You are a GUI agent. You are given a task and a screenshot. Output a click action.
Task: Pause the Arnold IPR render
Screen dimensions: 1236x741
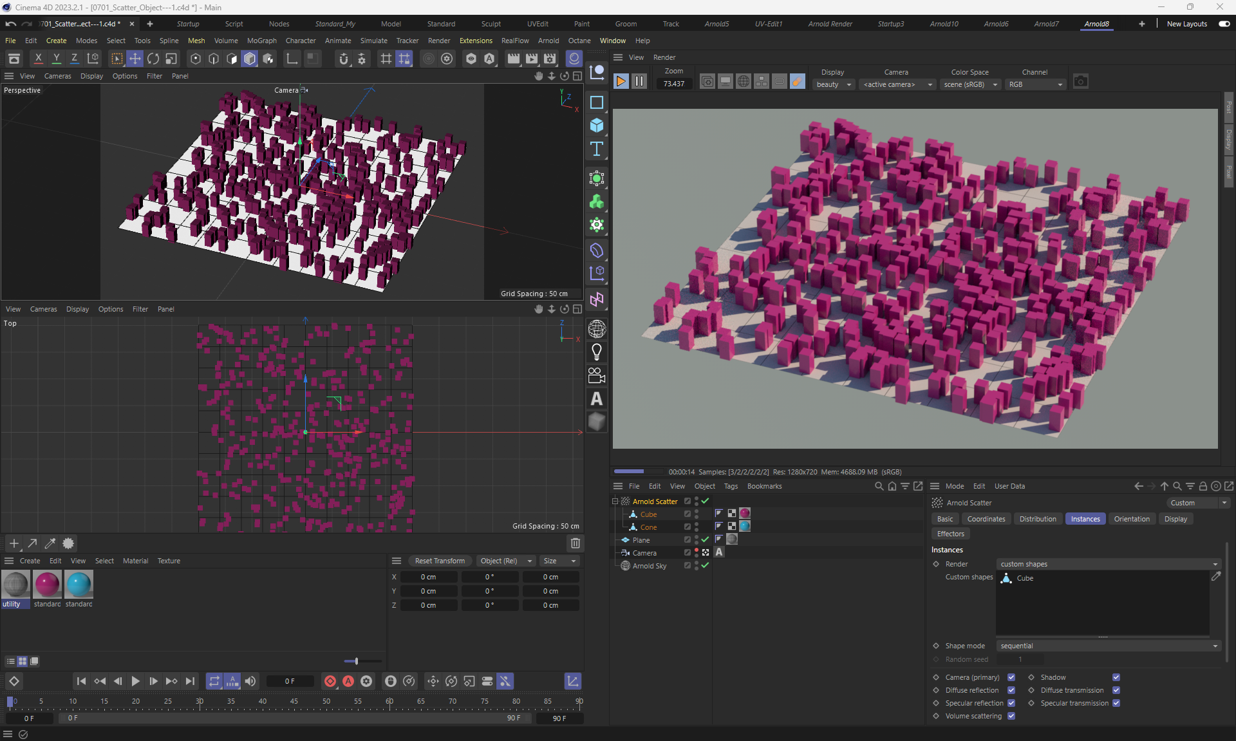(639, 82)
